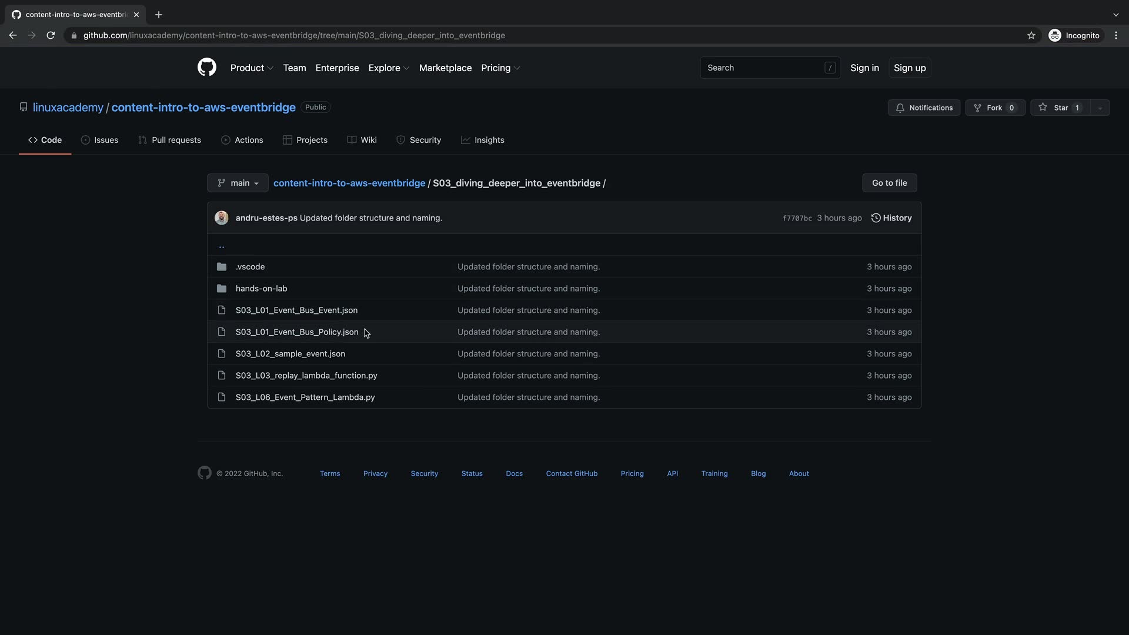The image size is (1129, 635).
Task: Open the .vscode folder
Action: pos(250,267)
